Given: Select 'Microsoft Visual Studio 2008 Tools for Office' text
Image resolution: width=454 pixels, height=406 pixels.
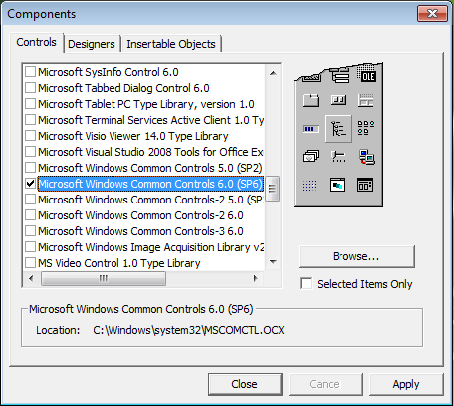Looking at the screenshot, I should [151, 152].
